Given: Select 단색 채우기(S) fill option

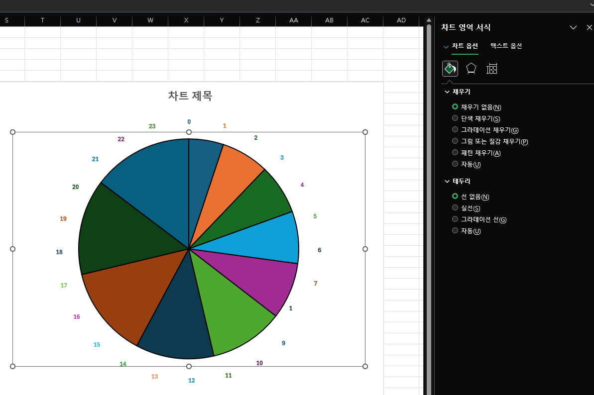Looking at the screenshot, I should (476, 118).
